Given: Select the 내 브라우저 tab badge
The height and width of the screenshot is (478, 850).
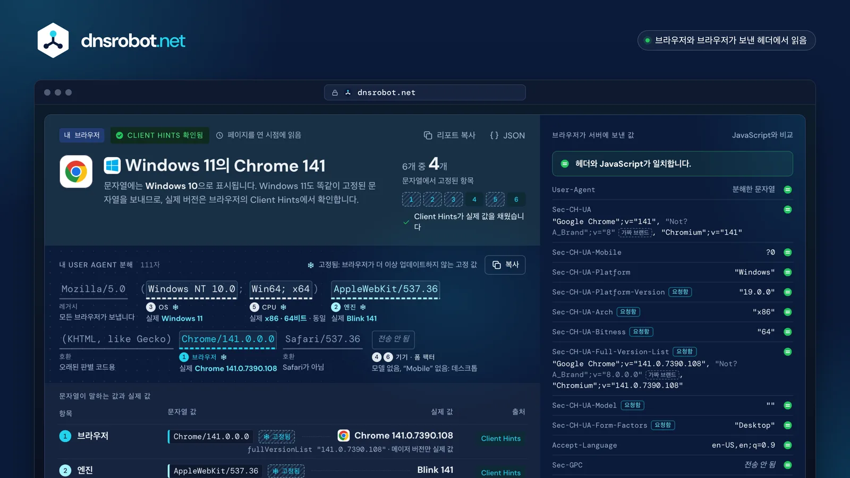Looking at the screenshot, I should point(82,135).
